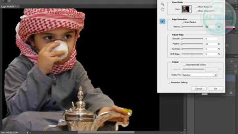Click the Feather value field
The image size is (238, 134).
[x=211, y=44]
